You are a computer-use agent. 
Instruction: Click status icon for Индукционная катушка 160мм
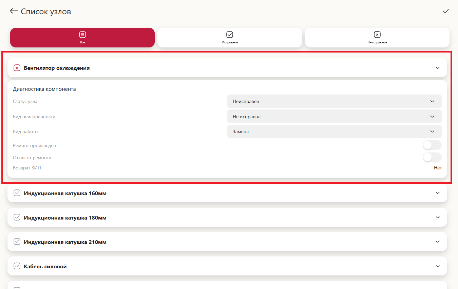(x=17, y=193)
